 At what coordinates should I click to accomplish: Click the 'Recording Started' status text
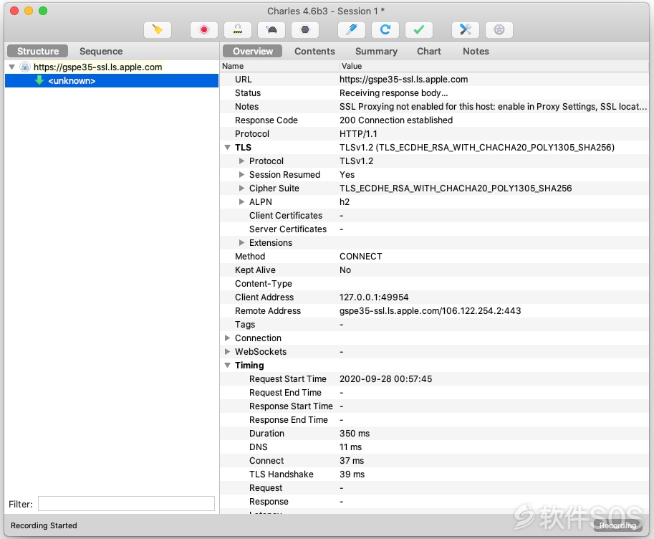44,525
